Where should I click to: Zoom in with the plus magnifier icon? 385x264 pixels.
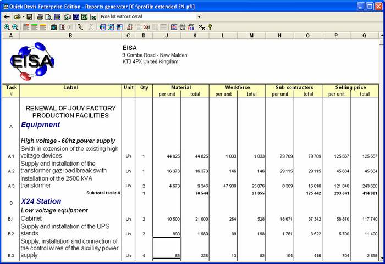point(7,27)
